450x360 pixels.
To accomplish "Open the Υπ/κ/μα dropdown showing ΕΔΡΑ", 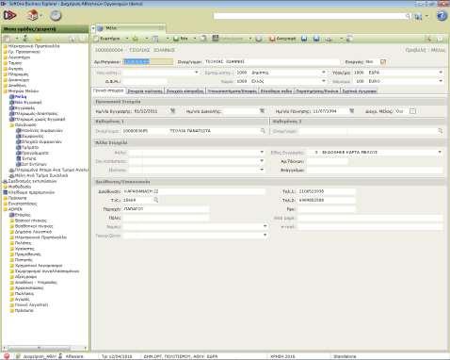I will pos(441,73).
